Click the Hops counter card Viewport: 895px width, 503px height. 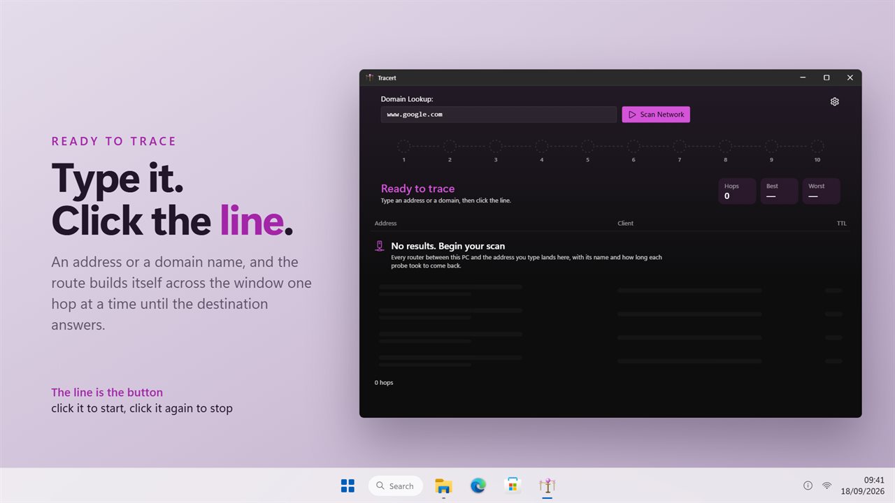[737, 191]
